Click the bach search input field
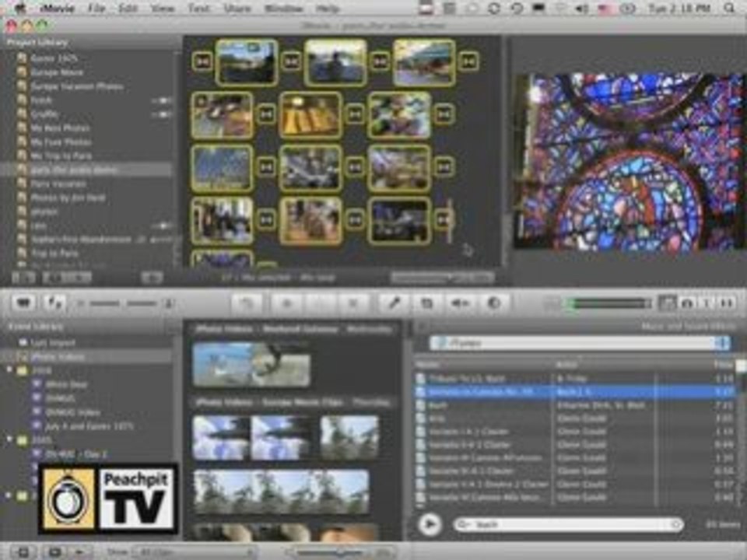This screenshot has width=747, height=560. [569, 524]
